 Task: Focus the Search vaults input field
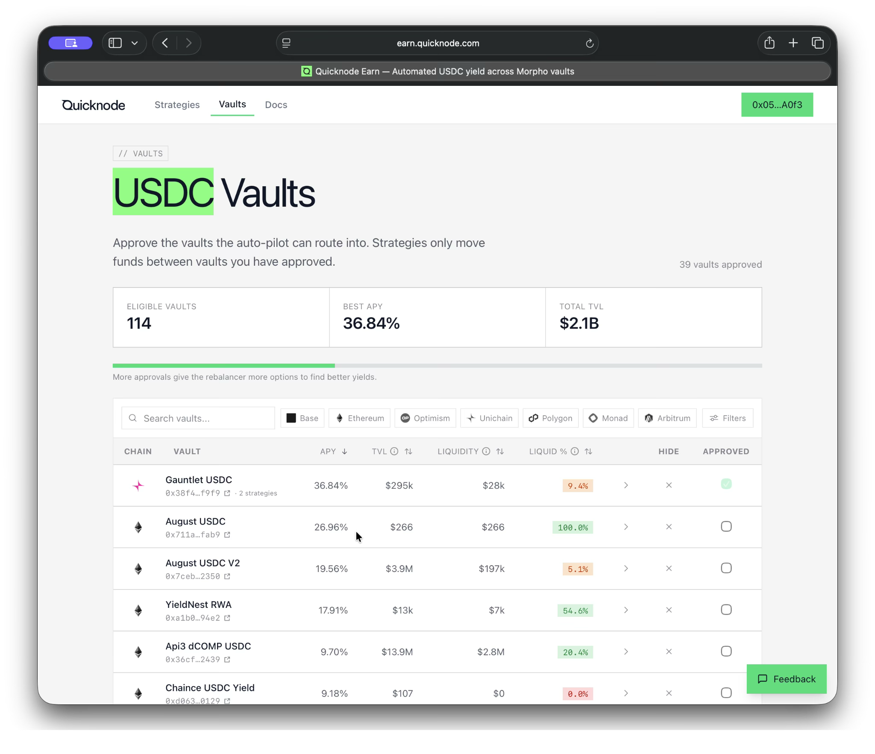point(198,418)
